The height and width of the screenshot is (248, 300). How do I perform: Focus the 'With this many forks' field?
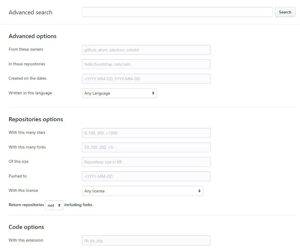(146, 147)
